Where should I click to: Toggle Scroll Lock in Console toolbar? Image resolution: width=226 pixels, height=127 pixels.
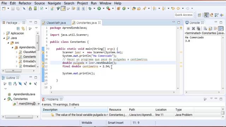[210, 29]
